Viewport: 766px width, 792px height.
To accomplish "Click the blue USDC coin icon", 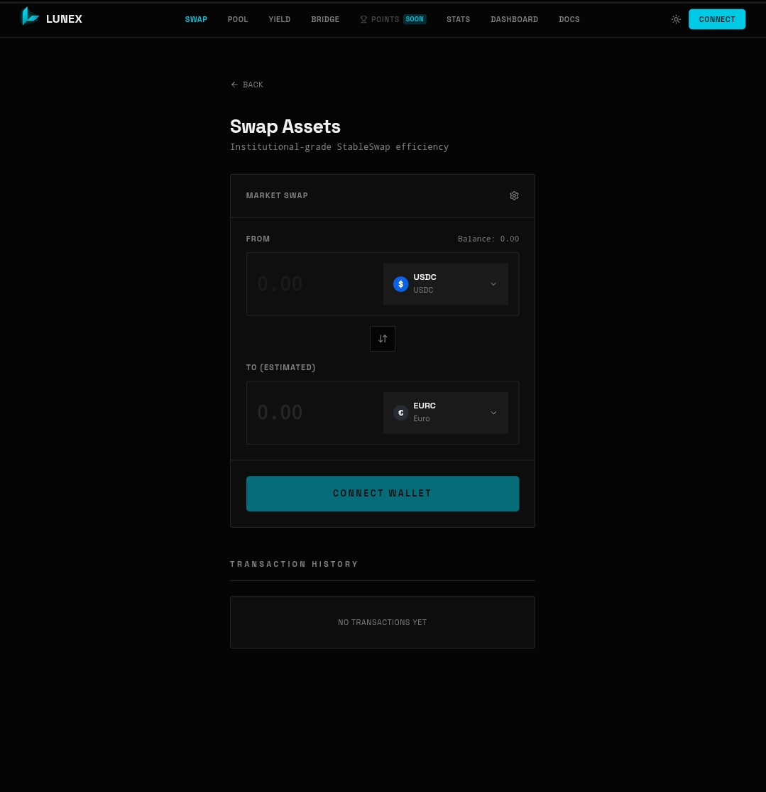I will point(400,284).
